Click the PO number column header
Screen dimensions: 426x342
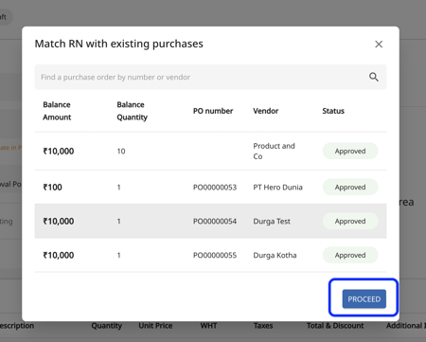213,111
